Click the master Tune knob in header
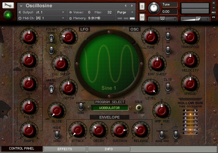The height and width of the screenshot is (153, 218). coord(154,8)
